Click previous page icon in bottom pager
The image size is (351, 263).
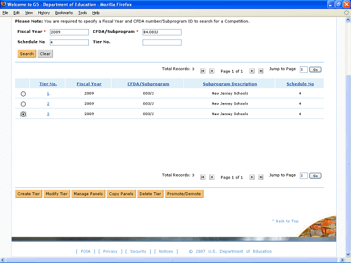click(212, 177)
